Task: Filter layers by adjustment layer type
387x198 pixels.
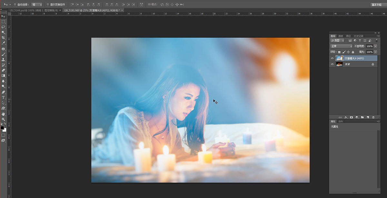Action: [355, 41]
